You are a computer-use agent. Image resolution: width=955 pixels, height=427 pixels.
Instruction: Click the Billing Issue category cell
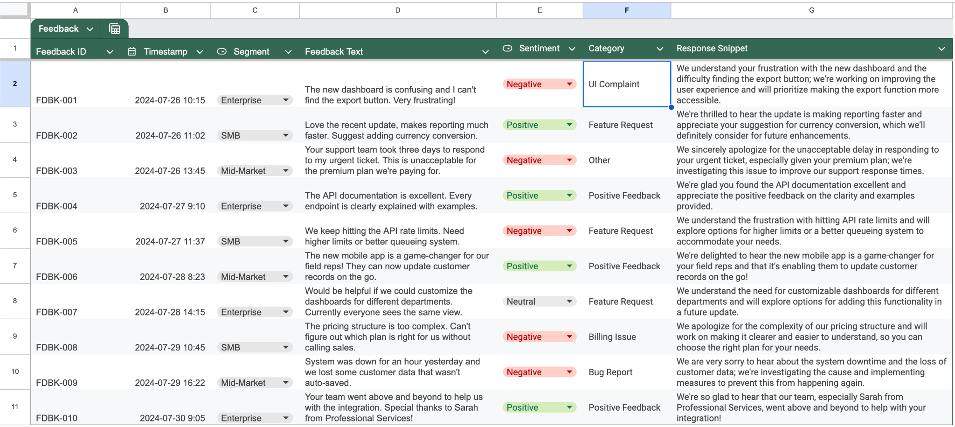(x=627, y=337)
